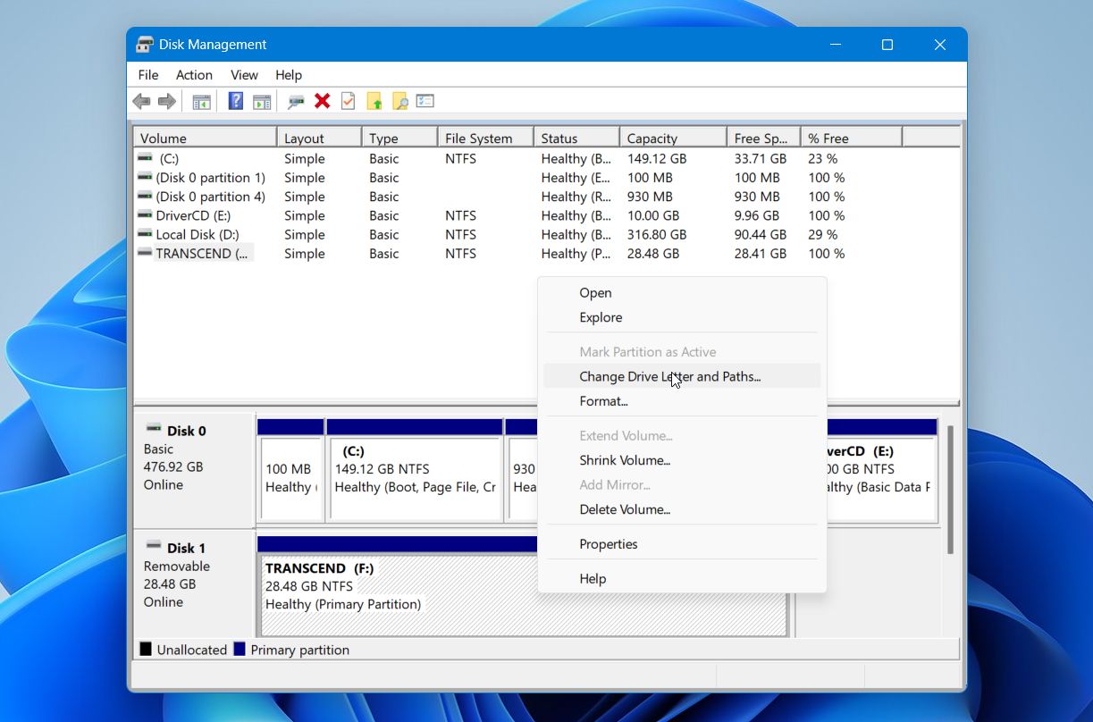Click drive icon beside Local Disk (D:)
Screen dimensions: 1093x722
point(145,234)
